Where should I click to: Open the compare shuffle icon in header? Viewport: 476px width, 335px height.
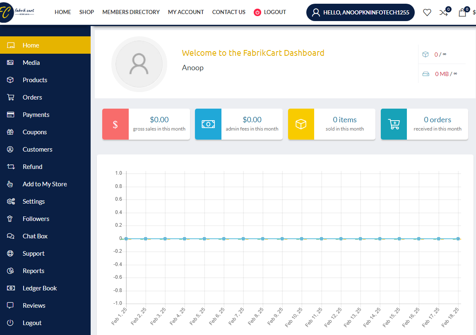(444, 12)
